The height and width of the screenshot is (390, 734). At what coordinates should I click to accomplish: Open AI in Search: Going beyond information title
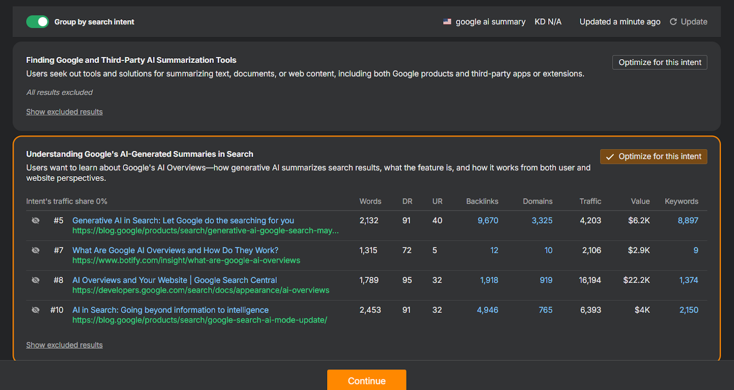click(x=171, y=310)
